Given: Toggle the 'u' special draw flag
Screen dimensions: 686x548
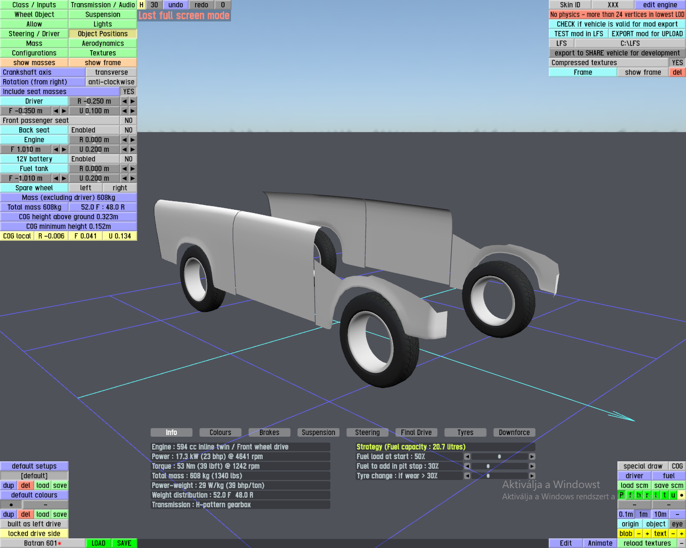Looking at the screenshot, I should 673,495.
